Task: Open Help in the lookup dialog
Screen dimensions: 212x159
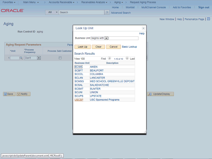Action: coord(142,33)
